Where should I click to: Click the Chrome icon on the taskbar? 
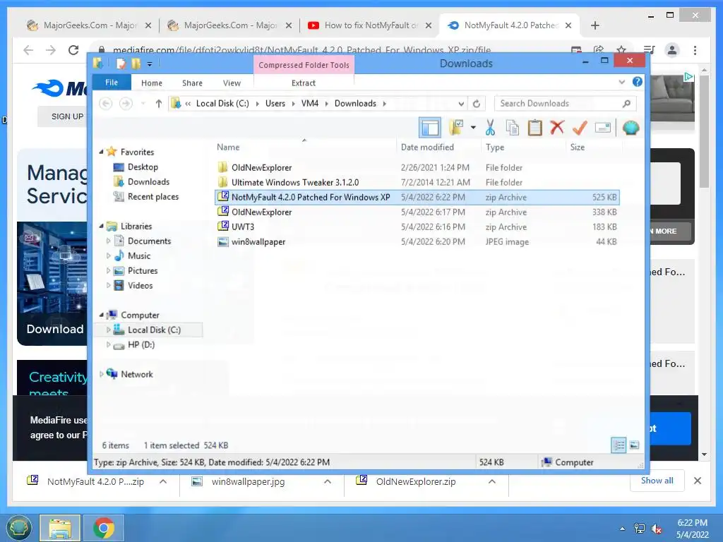[x=103, y=528]
